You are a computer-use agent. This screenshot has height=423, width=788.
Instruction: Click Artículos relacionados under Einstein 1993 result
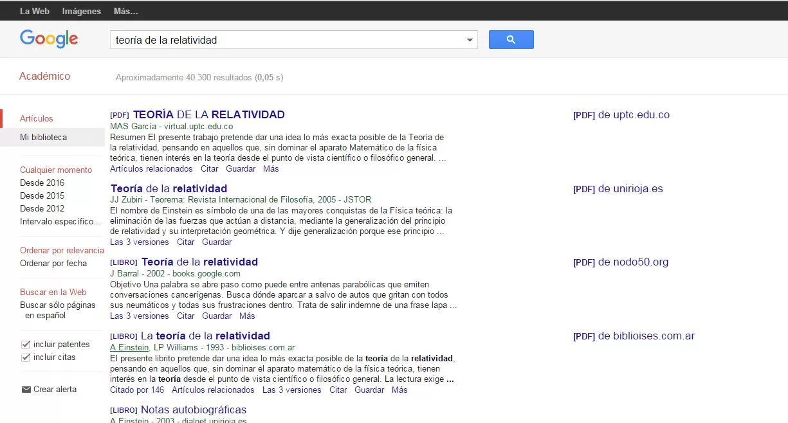(213, 390)
